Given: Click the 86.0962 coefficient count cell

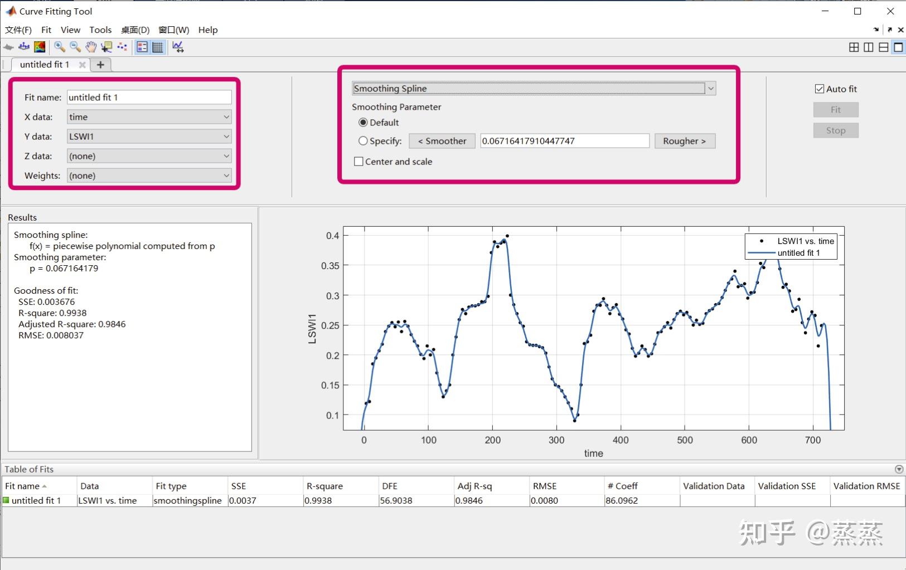Looking at the screenshot, I should [x=642, y=500].
